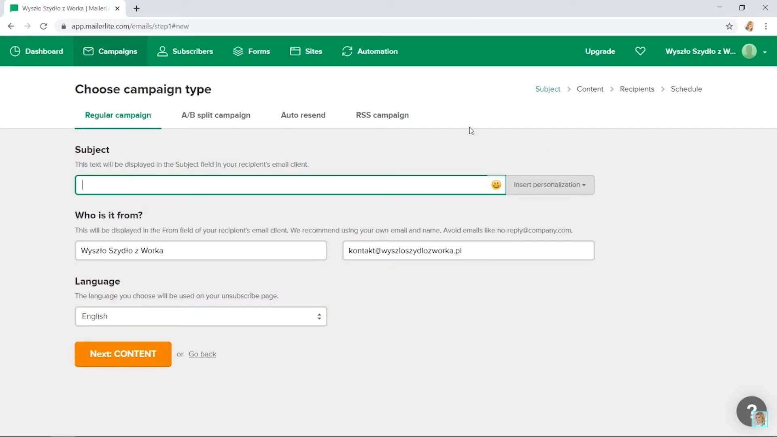Open the Insert personalization dropdown

(x=550, y=185)
